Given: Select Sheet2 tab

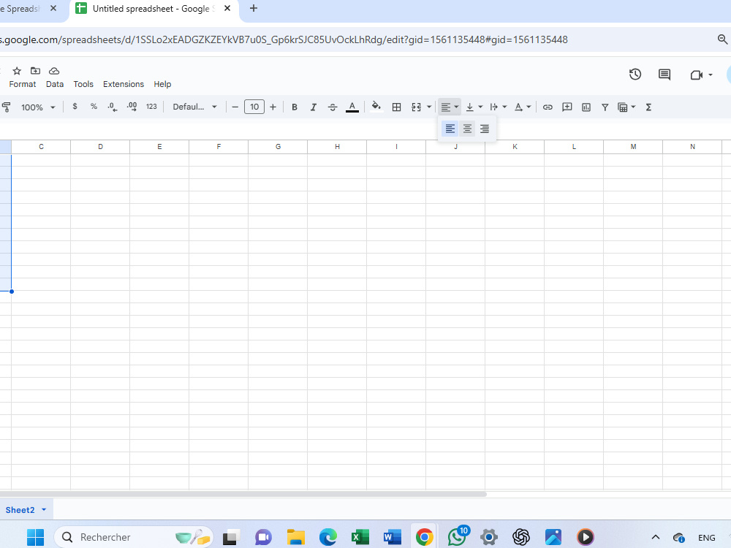Looking at the screenshot, I should point(20,510).
